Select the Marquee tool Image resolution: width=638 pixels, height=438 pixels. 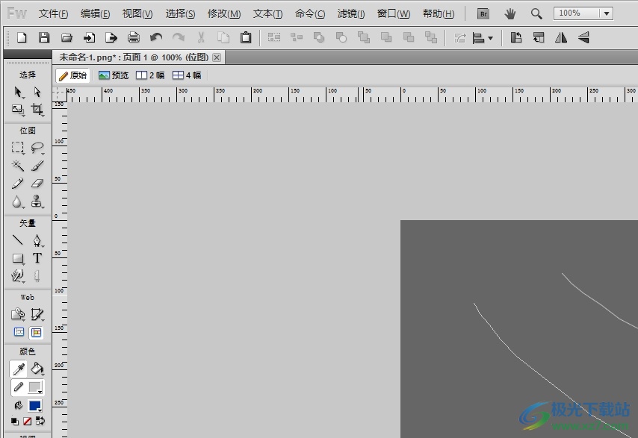(x=18, y=147)
